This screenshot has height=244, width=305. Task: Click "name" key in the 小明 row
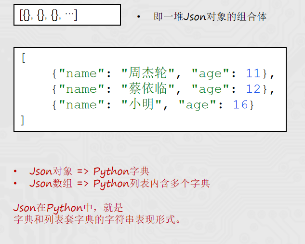pos(81,104)
